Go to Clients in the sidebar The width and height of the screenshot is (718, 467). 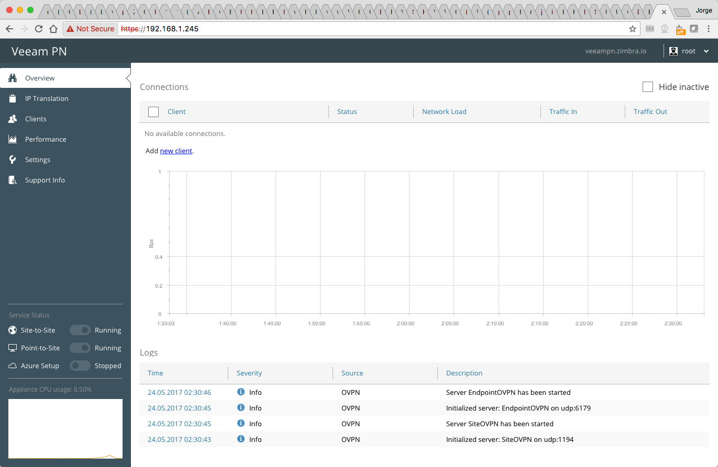pos(65,119)
